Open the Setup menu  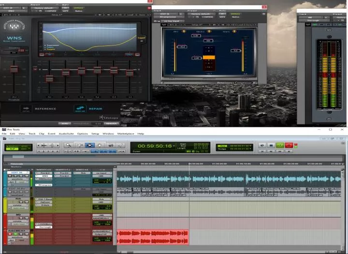95,134
